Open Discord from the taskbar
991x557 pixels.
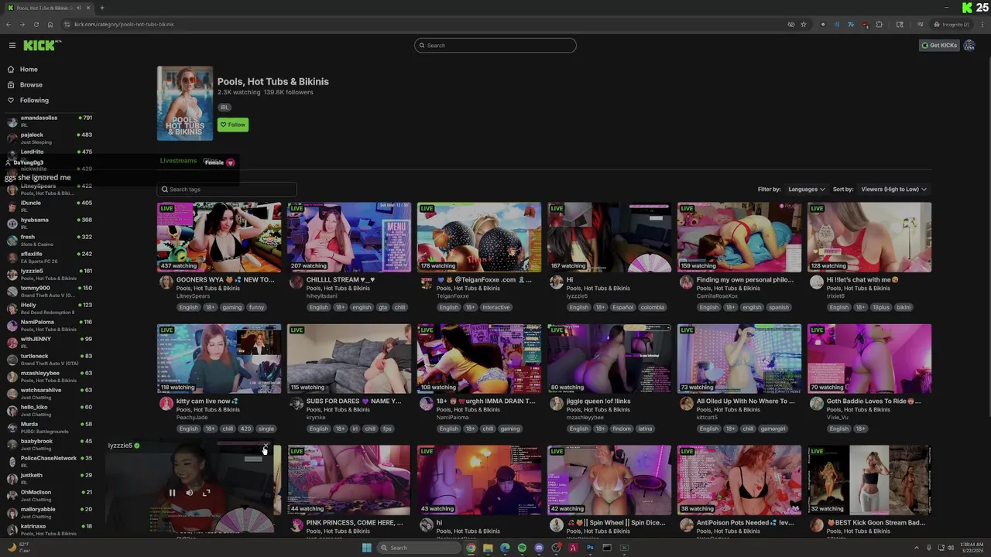[539, 548]
